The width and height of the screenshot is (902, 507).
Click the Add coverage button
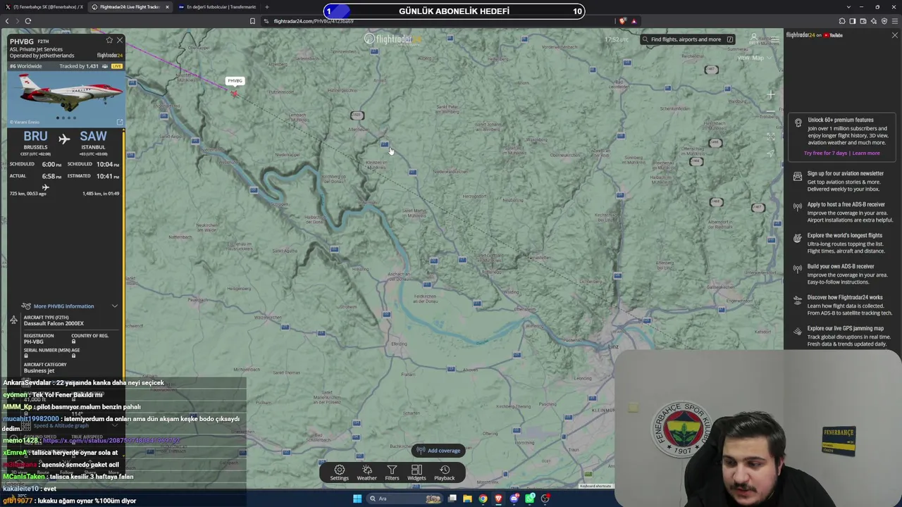438,451
